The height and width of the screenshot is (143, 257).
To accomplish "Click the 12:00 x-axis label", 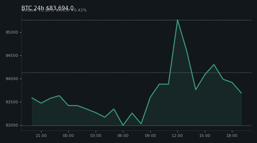I will [177, 135].
